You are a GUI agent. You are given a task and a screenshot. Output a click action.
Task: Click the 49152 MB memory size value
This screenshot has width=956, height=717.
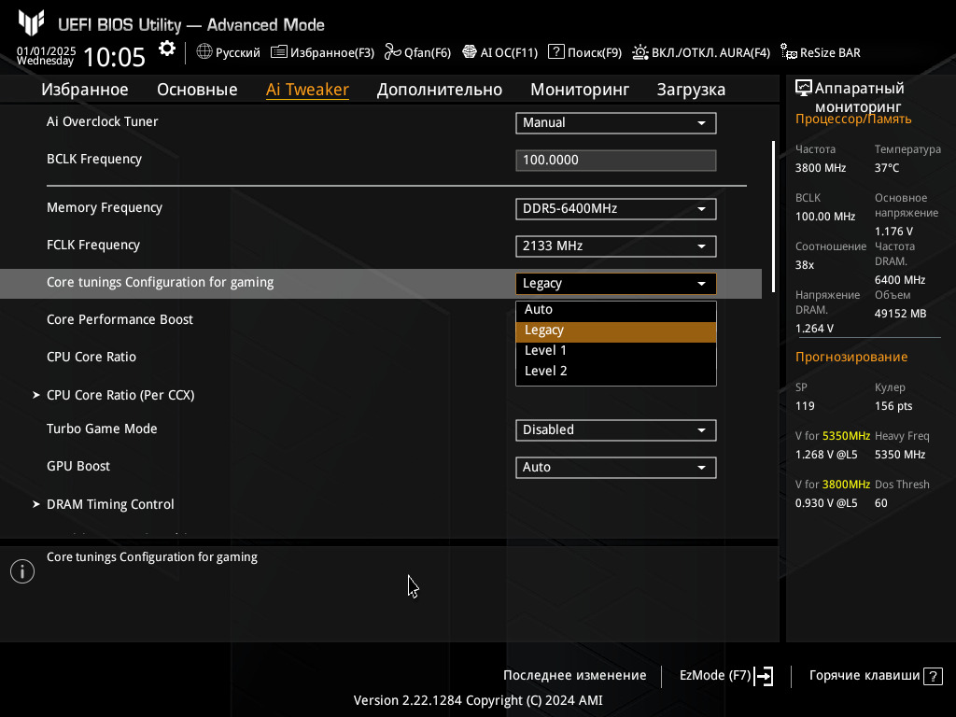901,314
